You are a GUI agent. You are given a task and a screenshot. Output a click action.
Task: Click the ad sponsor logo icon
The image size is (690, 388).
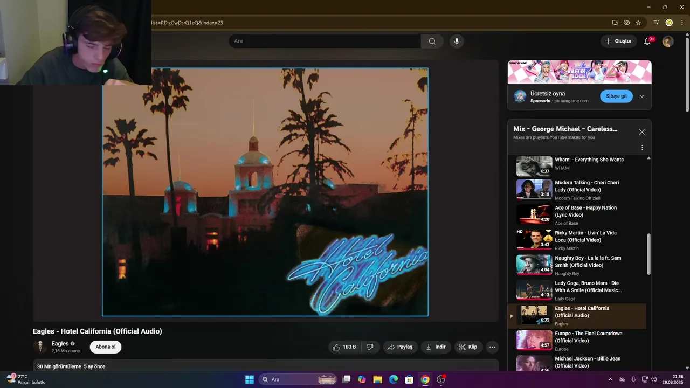click(x=520, y=96)
